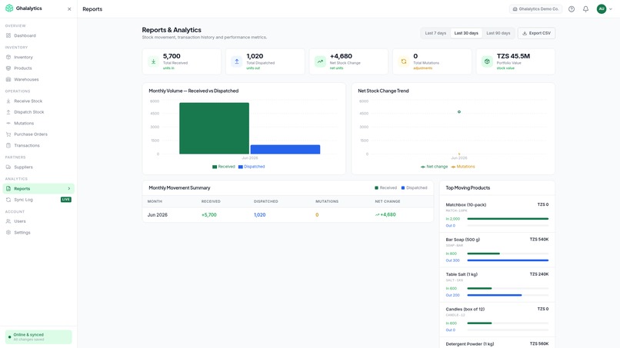Click the Users people icon
The height and width of the screenshot is (348, 620).
click(x=8, y=221)
